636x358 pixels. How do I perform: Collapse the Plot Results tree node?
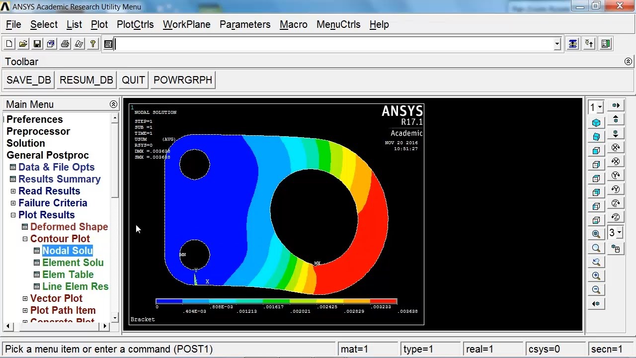13,215
